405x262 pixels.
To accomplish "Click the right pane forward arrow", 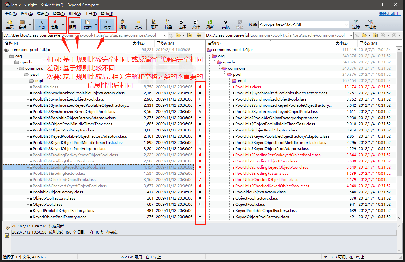I will (x=394, y=35).
